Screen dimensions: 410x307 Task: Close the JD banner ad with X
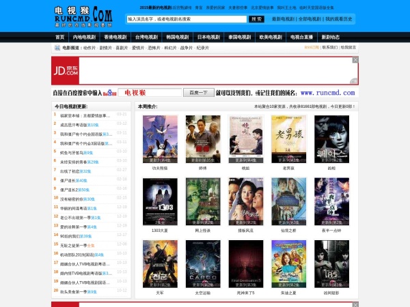tap(355, 60)
